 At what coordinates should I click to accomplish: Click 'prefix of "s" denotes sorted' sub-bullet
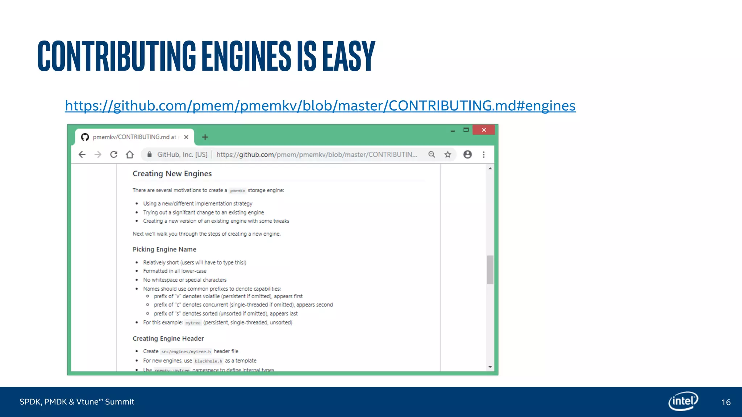[x=226, y=313]
